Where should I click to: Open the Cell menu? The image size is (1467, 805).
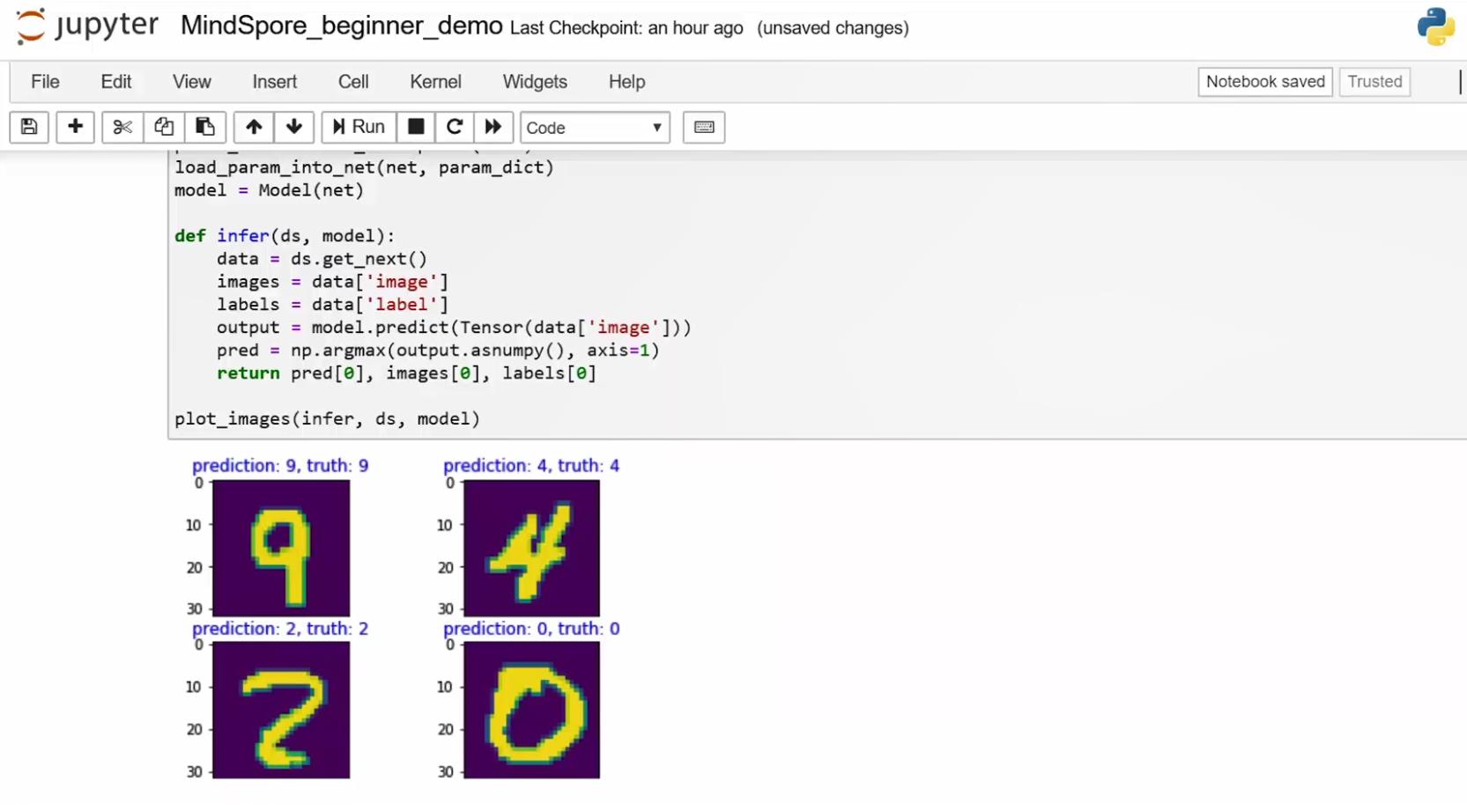[x=353, y=82]
